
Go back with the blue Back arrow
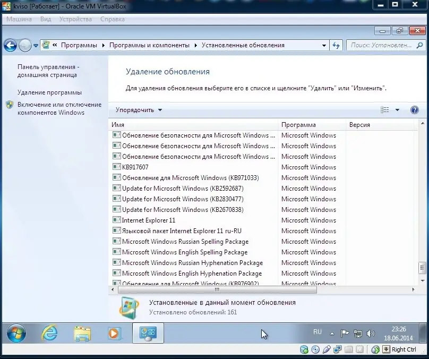click(11, 46)
